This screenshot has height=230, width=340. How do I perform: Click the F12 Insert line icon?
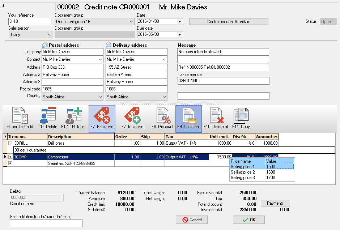pos(74,118)
